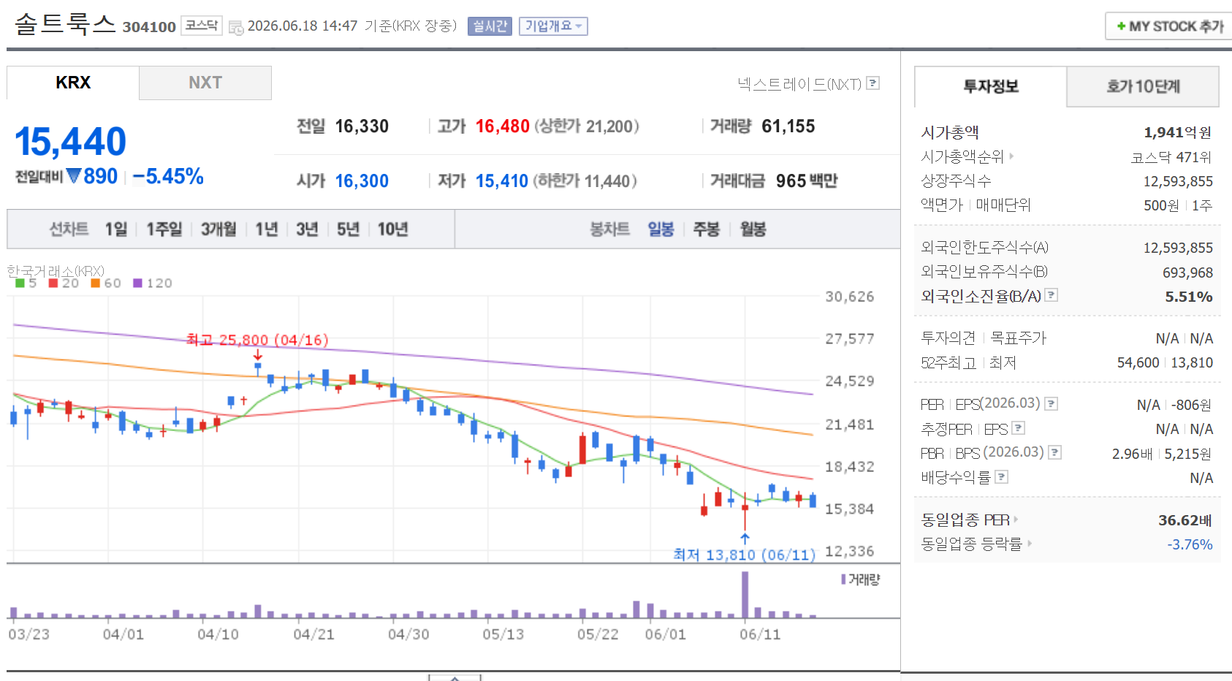This screenshot has width=1232, height=681.
Task: Click the 전일 value 16,330
Action: click(x=362, y=126)
